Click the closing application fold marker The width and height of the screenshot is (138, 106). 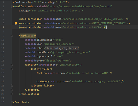(12, 94)
